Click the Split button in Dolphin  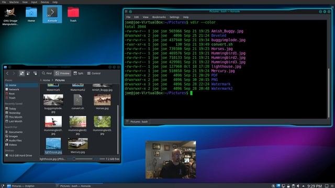pyautogui.click(x=78, y=73)
